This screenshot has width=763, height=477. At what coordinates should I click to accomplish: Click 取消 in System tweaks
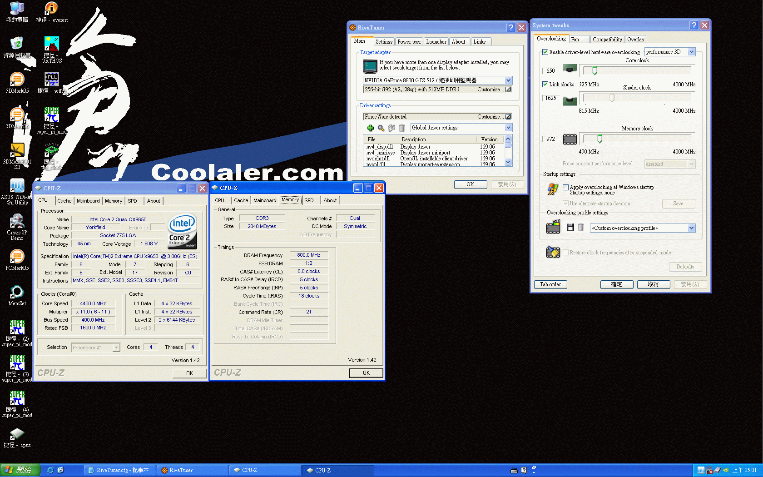tap(653, 284)
